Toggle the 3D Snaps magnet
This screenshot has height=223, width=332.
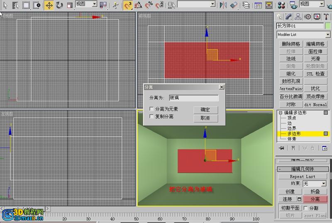pyautogui.click(x=128, y=5)
